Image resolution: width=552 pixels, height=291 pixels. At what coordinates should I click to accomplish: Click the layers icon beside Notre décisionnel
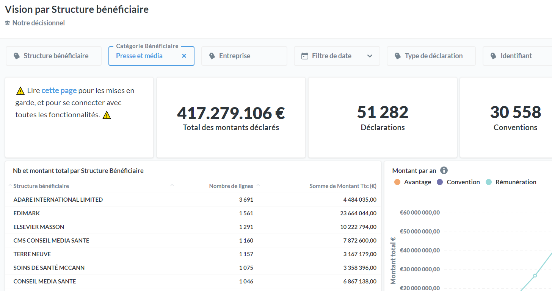(7, 23)
